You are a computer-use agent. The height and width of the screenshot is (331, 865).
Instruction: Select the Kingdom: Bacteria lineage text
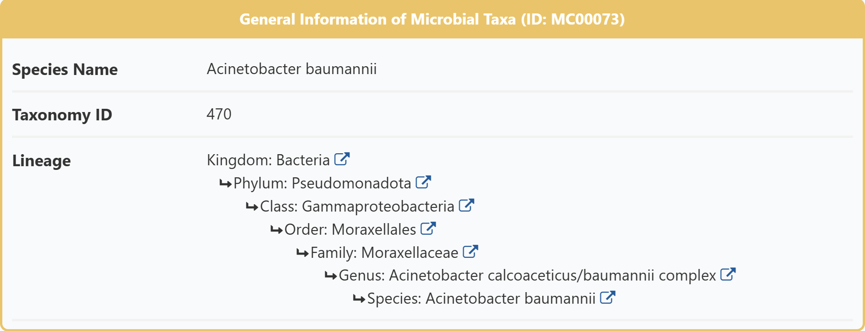point(268,160)
